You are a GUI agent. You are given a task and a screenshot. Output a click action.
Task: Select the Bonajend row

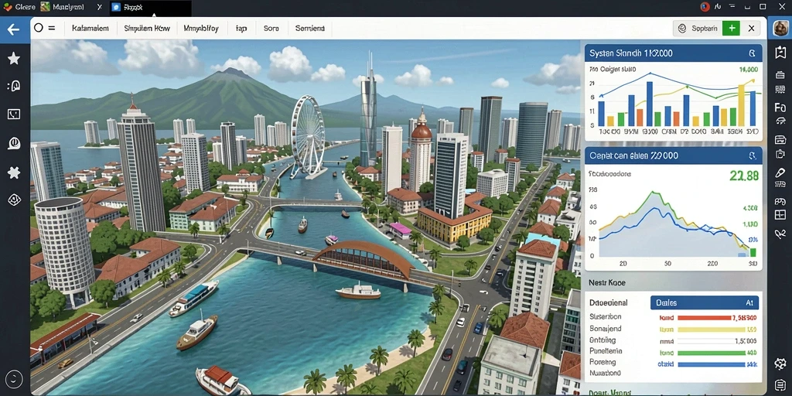tap(674, 329)
